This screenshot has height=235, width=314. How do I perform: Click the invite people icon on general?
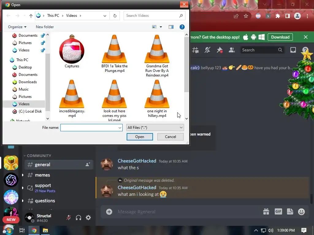(x=88, y=164)
